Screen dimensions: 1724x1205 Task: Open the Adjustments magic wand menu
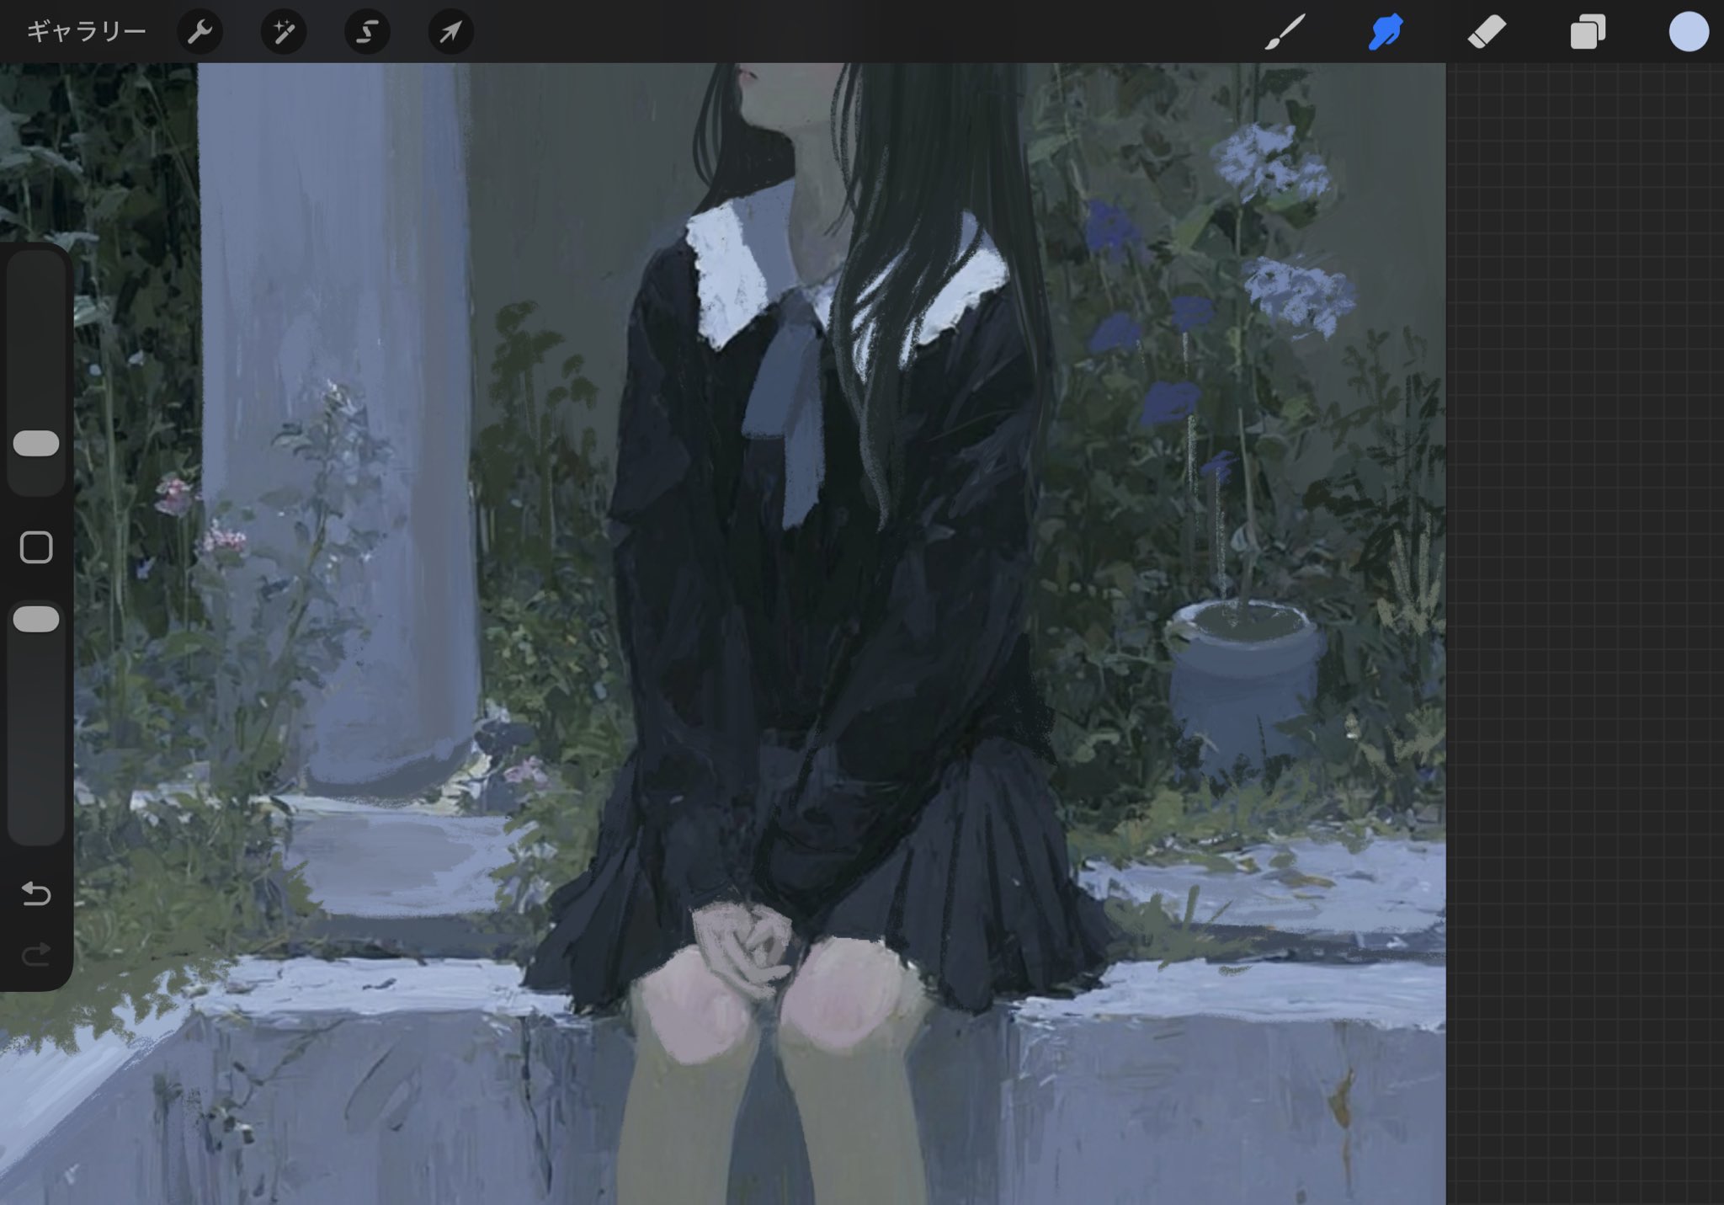click(283, 32)
